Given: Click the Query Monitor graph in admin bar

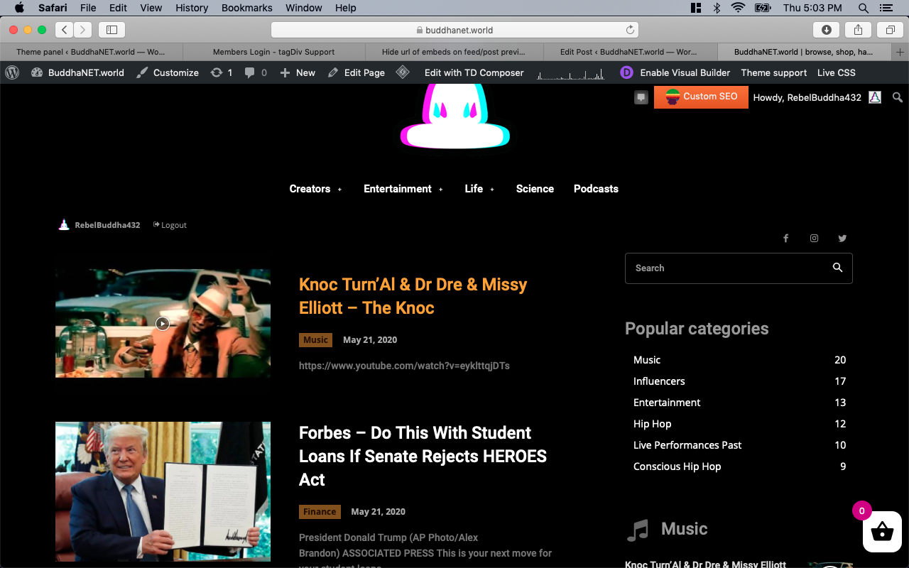Looking at the screenshot, I should pyautogui.click(x=570, y=73).
